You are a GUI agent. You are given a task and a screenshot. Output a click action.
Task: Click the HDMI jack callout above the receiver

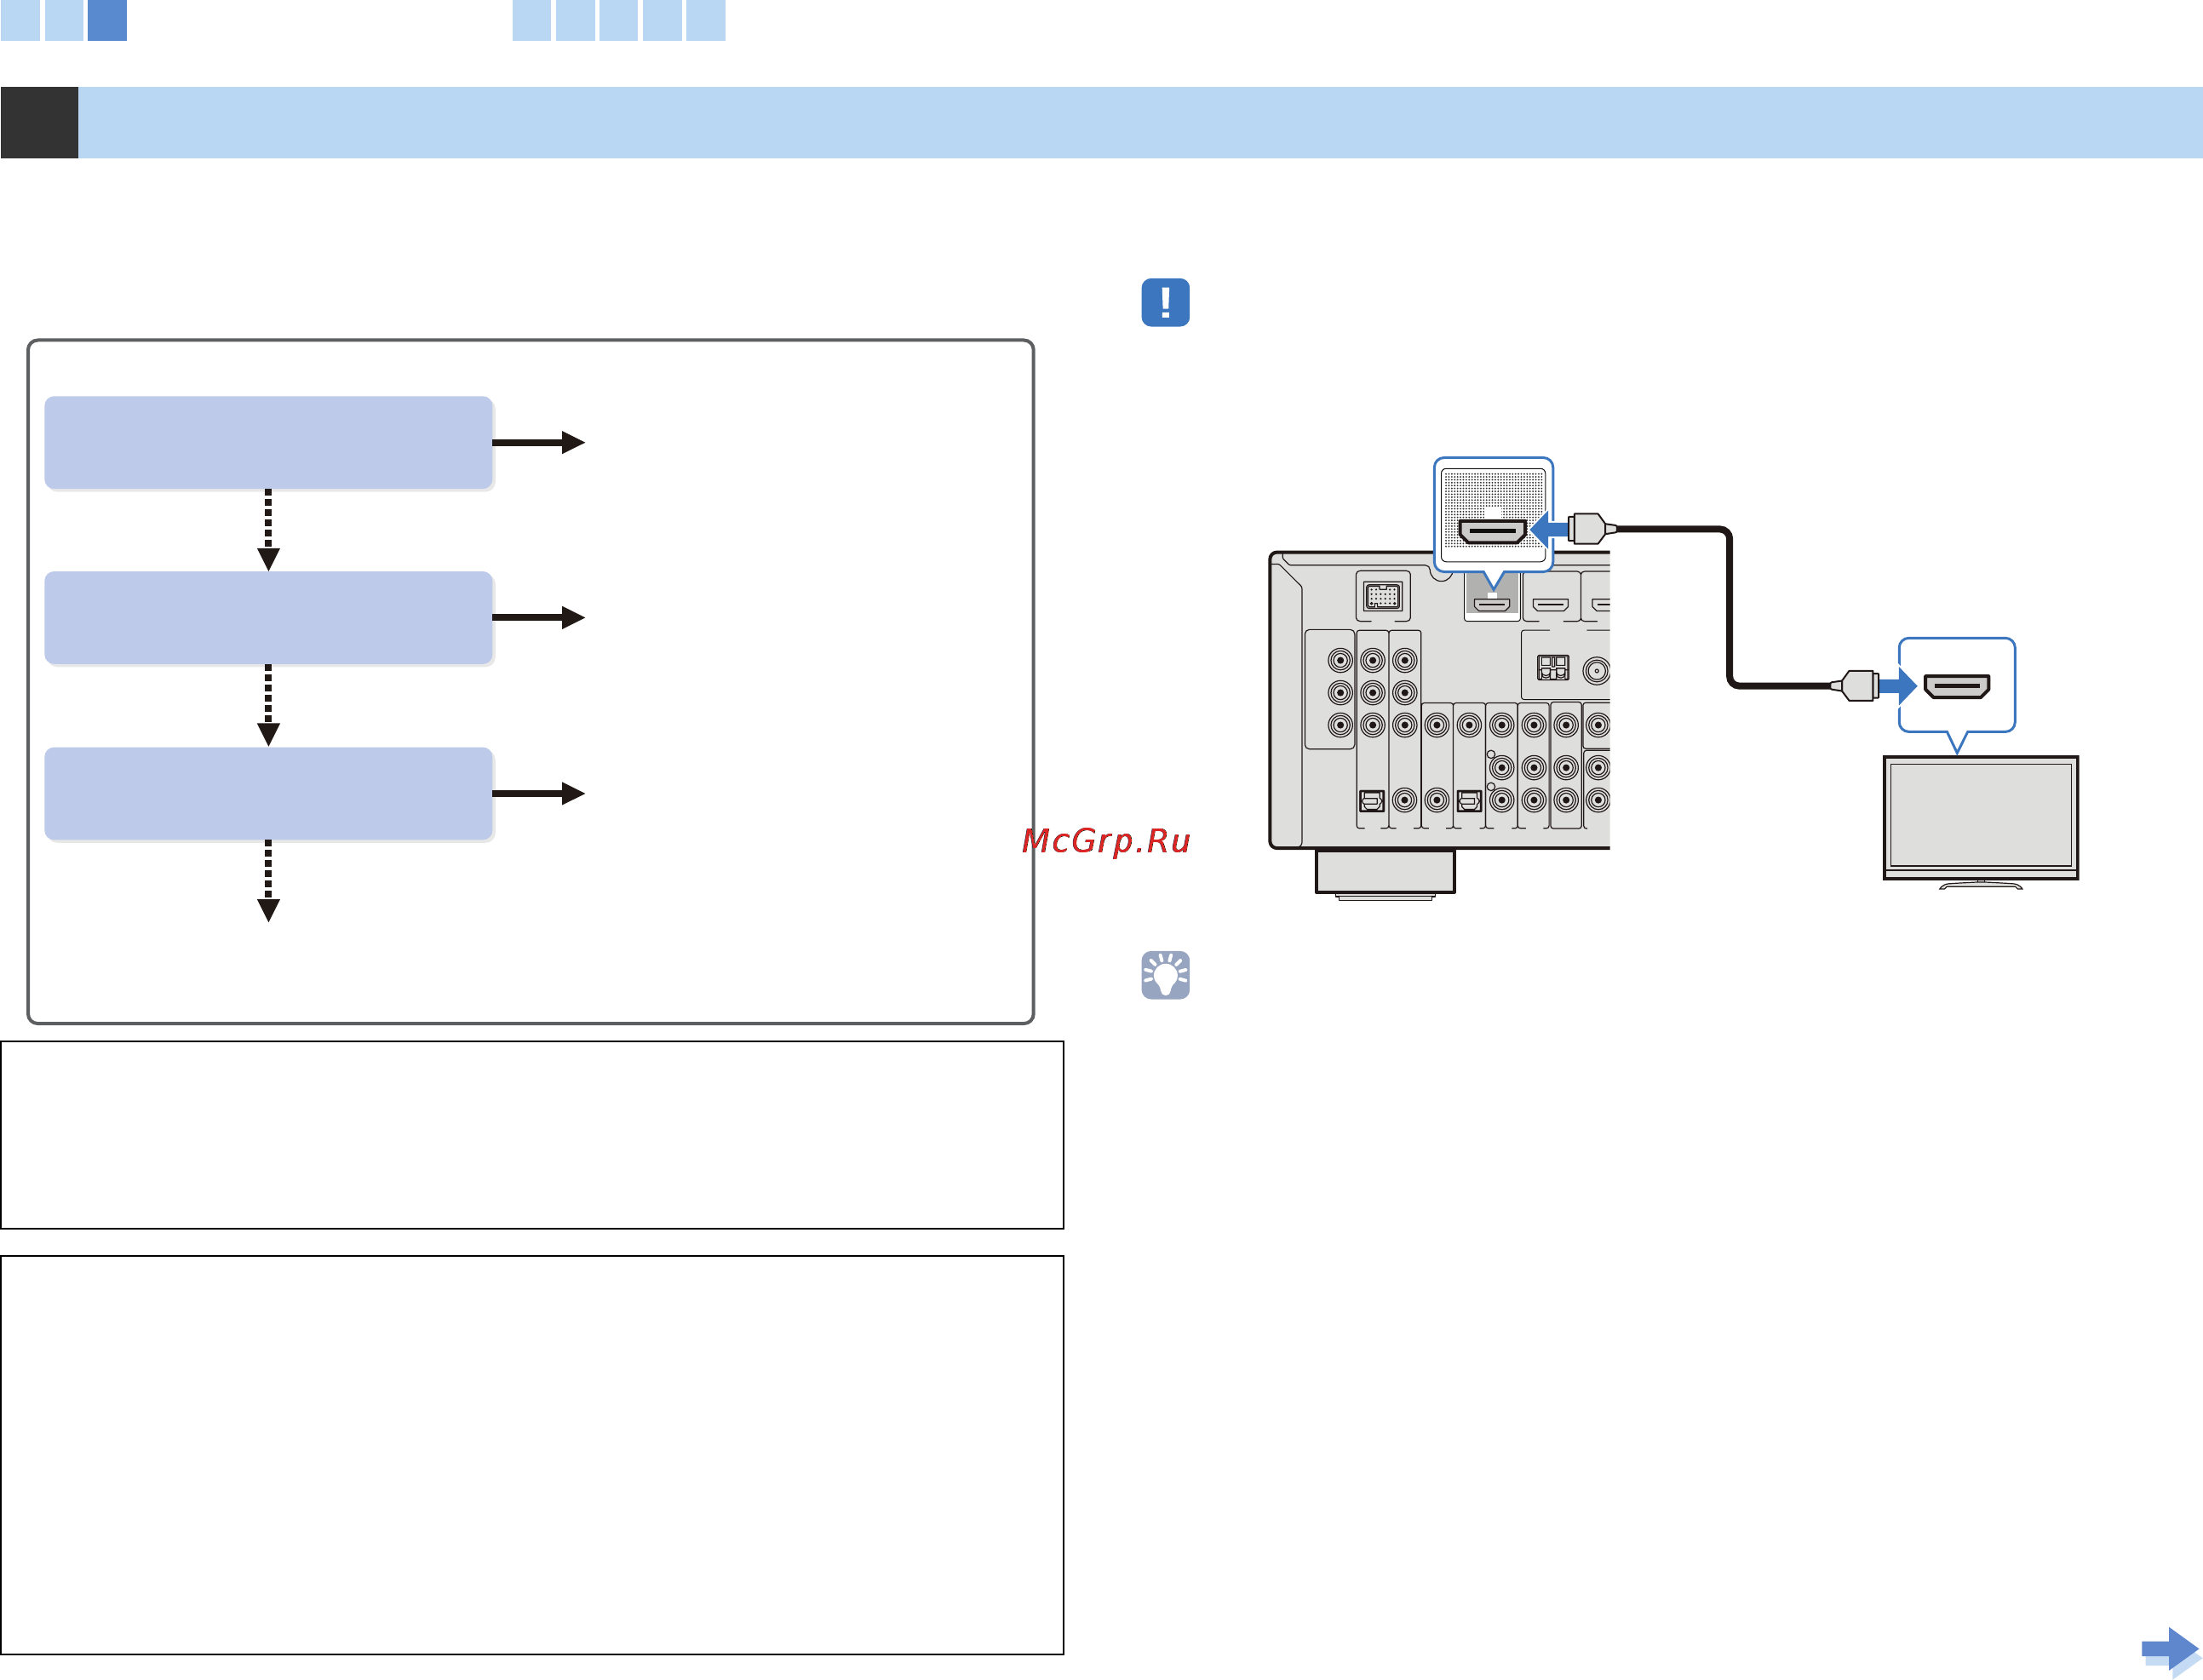(x=1493, y=515)
